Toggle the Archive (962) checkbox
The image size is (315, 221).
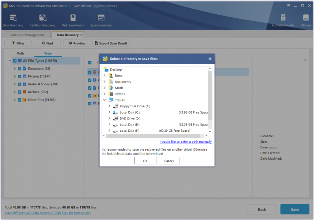tap(20, 92)
